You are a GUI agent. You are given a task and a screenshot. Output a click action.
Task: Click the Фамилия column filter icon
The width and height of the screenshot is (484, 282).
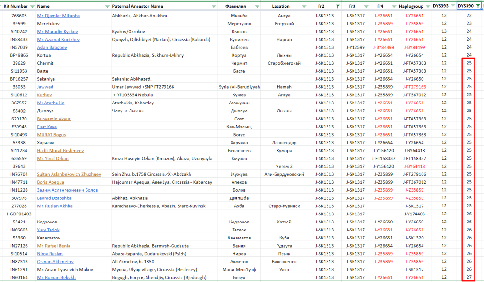[x=257, y=6]
